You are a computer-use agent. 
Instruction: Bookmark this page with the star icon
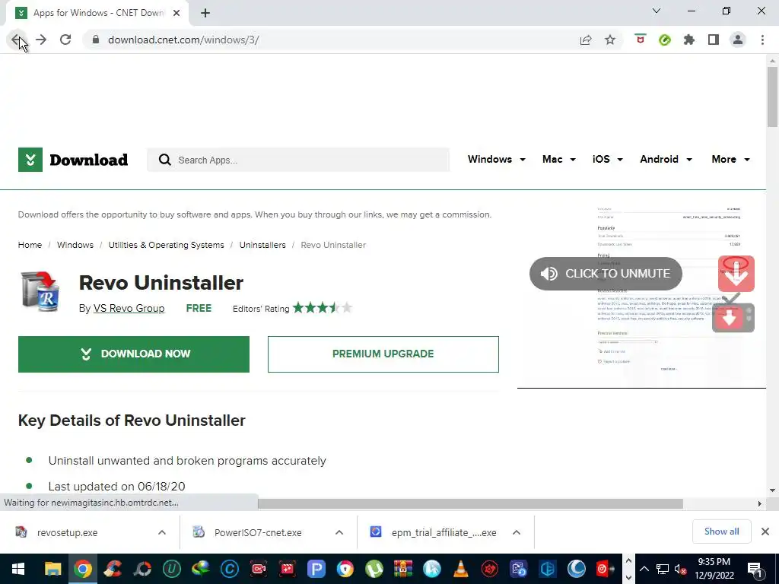coord(610,40)
